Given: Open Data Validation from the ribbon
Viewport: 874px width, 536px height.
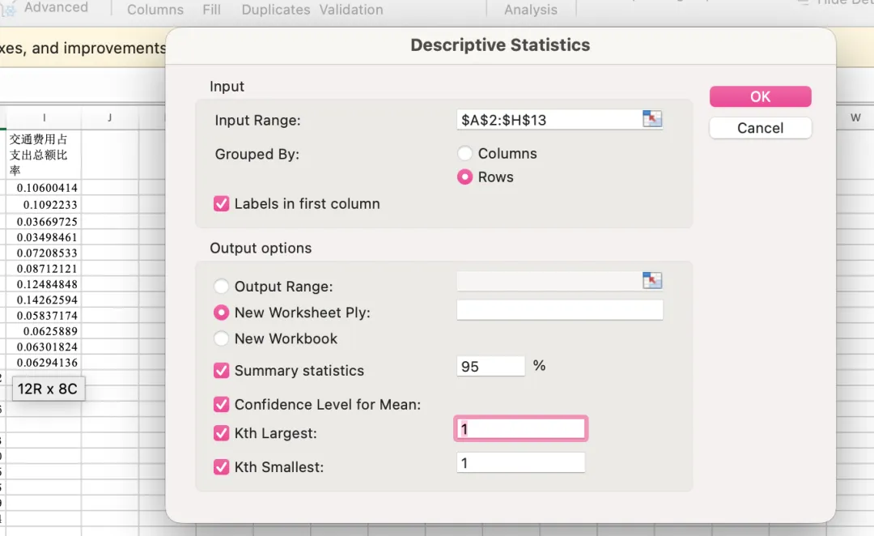Looking at the screenshot, I should coord(351,10).
